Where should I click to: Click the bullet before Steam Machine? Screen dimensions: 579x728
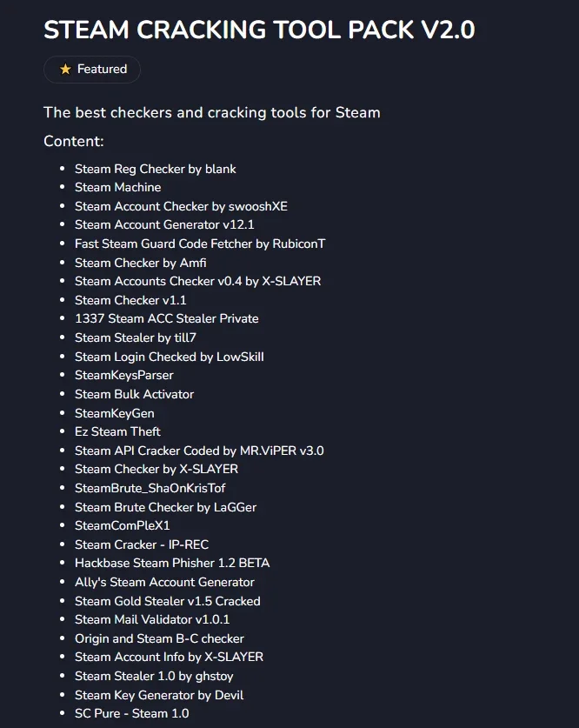click(63, 187)
